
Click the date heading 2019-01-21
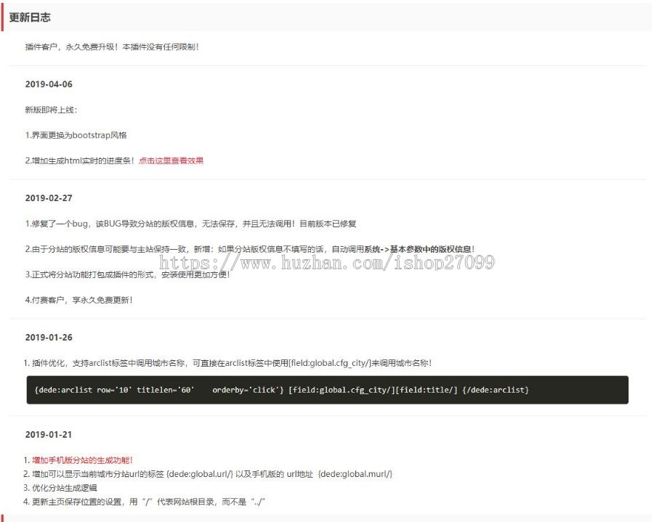49,434
